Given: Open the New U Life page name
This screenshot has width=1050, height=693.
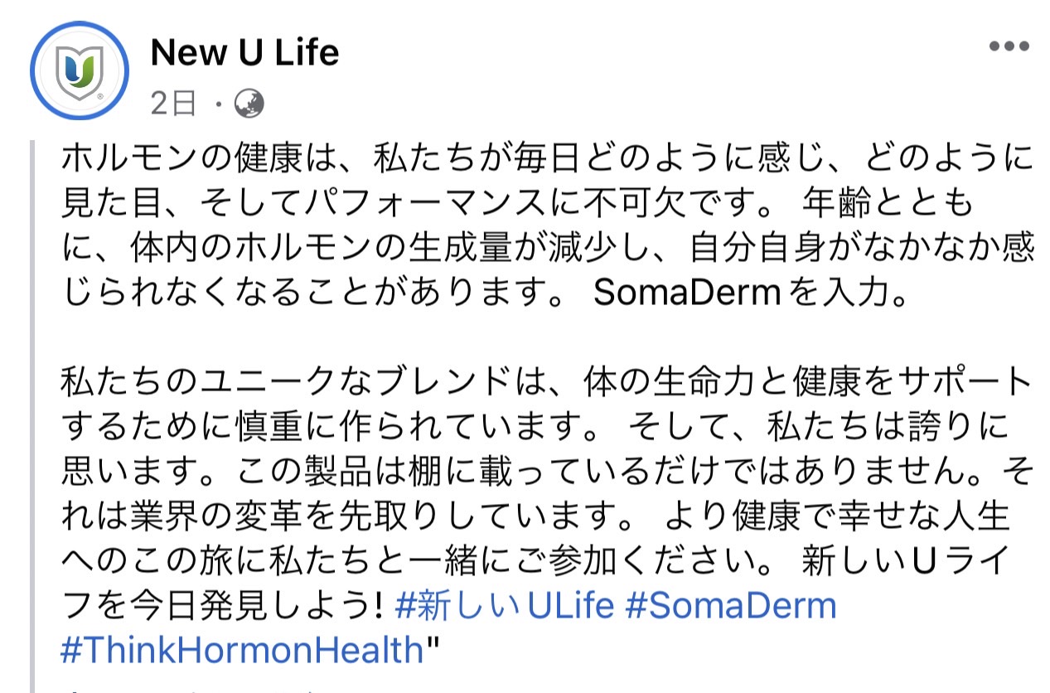Looking at the screenshot, I should pos(245,53).
